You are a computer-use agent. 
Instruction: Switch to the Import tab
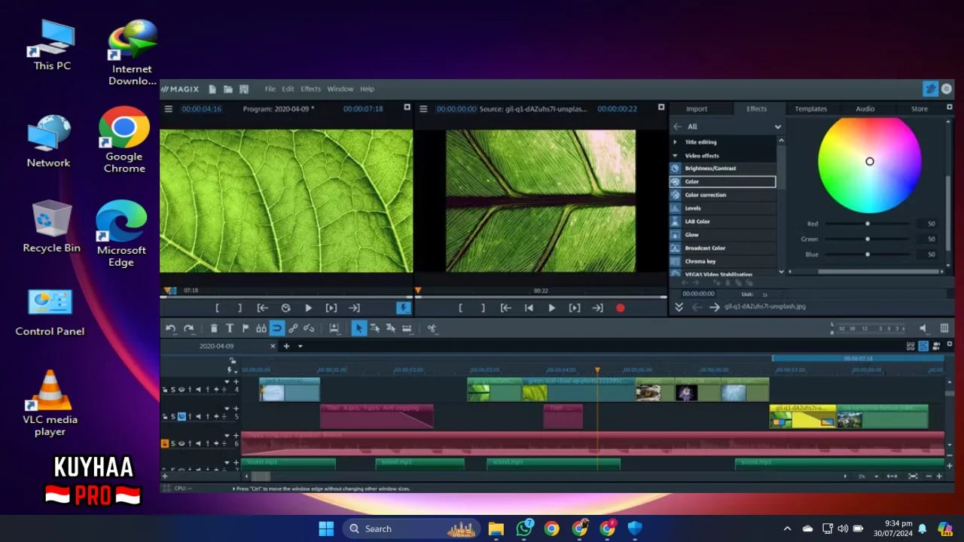697,108
